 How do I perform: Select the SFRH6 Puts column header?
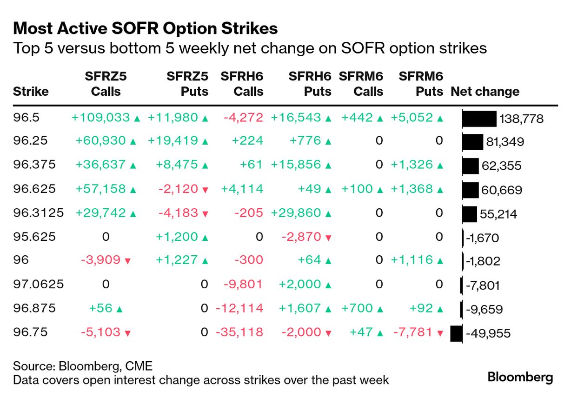(x=310, y=84)
